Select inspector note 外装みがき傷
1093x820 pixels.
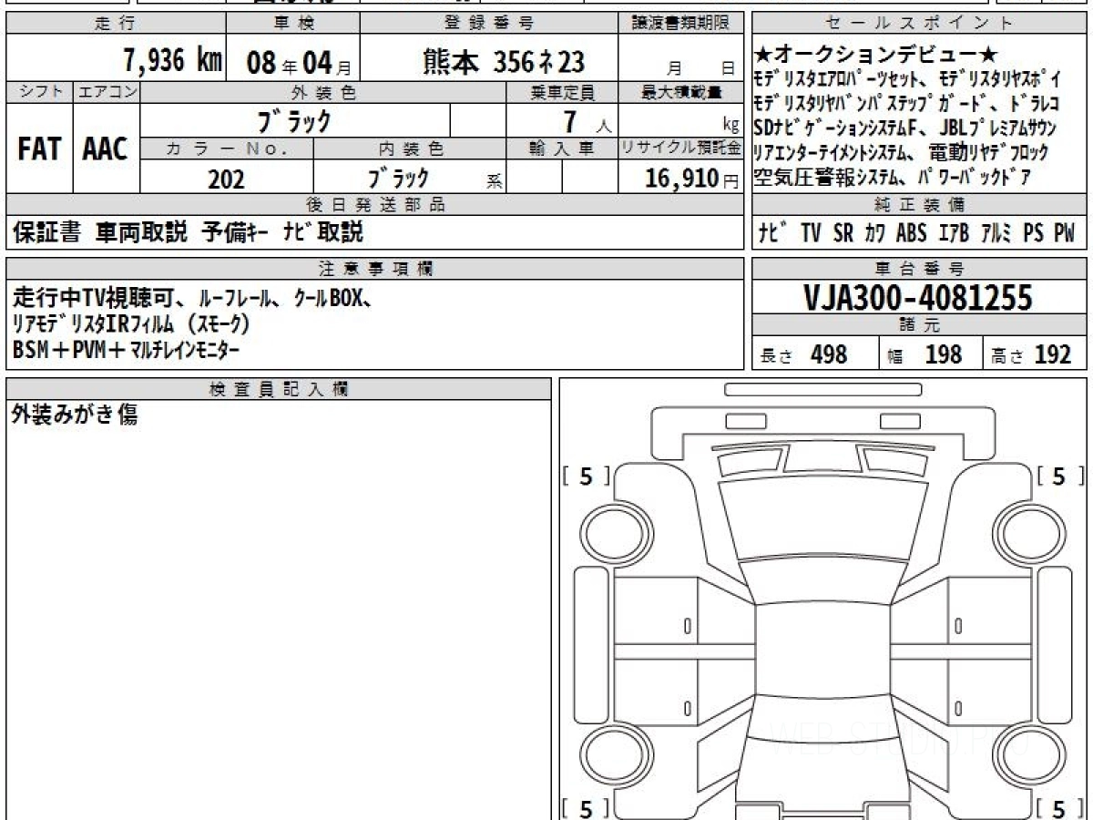(75, 416)
